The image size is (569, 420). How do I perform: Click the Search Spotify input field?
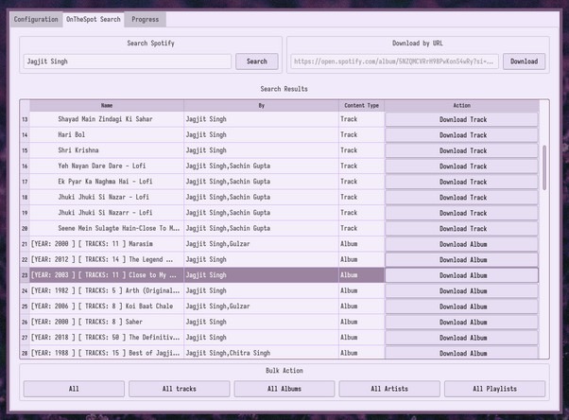click(x=128, y=61)
